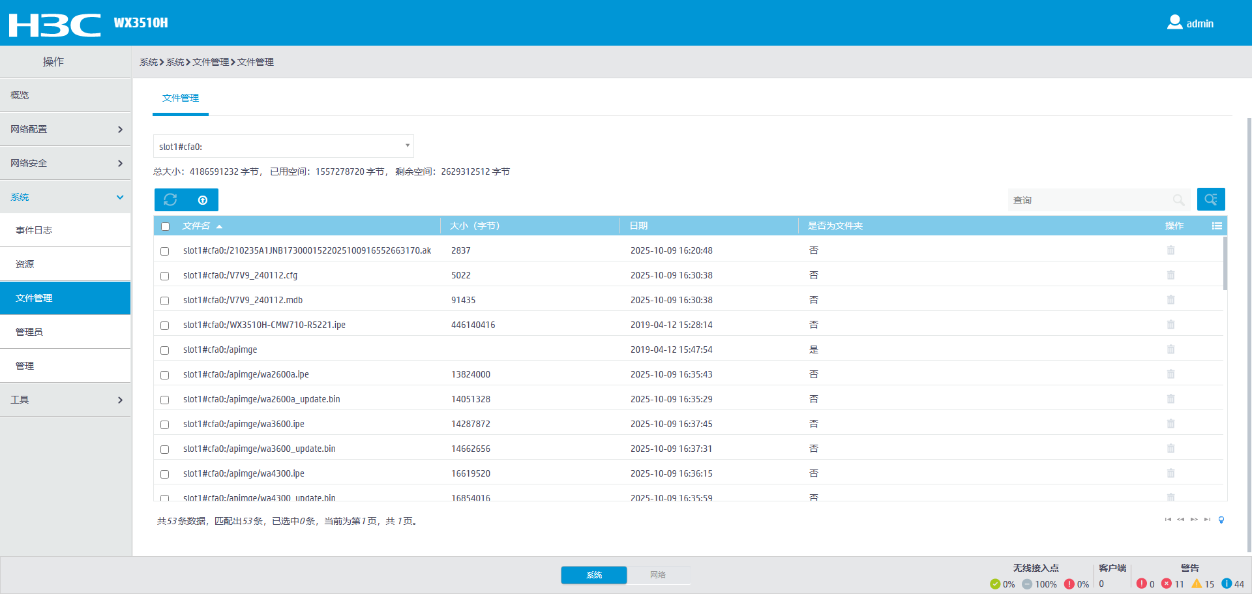Click in the 查询 search field
This screenshot has height=594, width=1252.
(1089, 200)
